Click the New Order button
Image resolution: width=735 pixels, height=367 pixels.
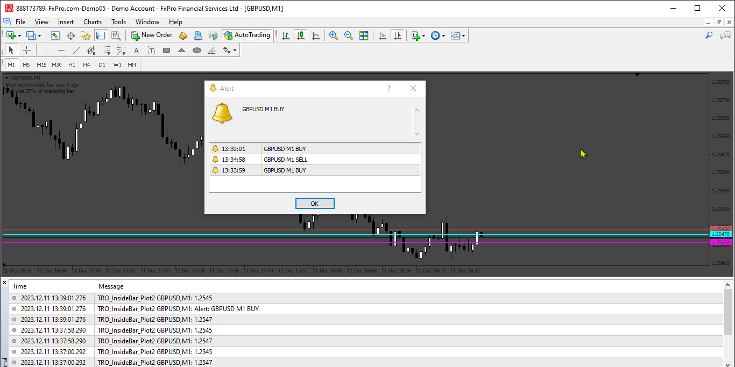(152, 35)
